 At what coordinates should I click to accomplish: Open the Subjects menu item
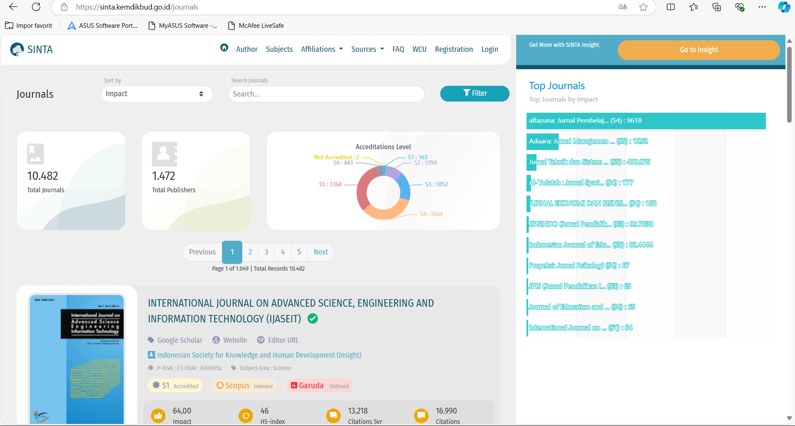coord(279,49)
